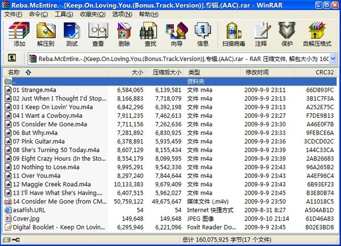The image size is (341, 246).
Task: Click the 添加 (Add) toolbar icon
Action: click(19, 34)
